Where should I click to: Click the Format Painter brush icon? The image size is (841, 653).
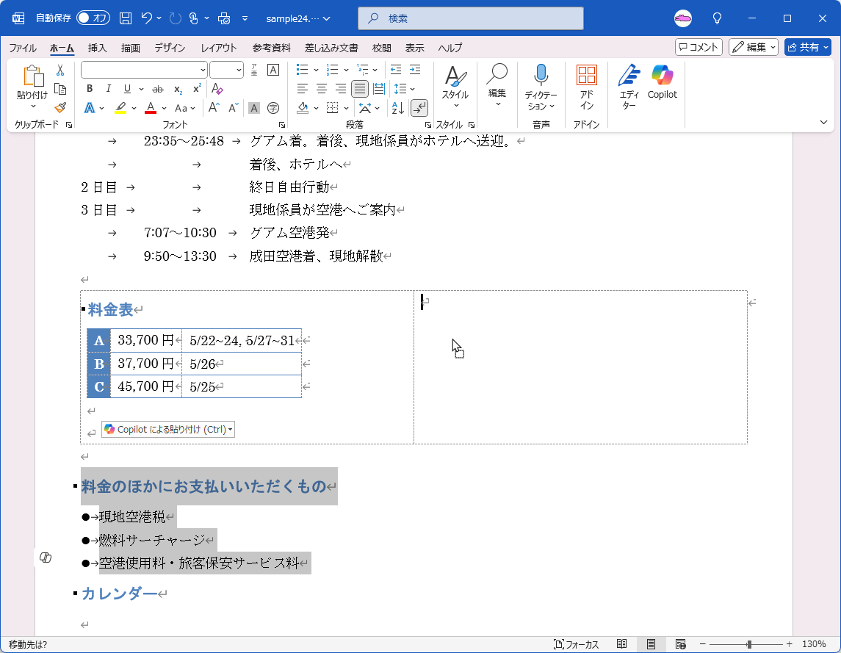pos(60,107)
